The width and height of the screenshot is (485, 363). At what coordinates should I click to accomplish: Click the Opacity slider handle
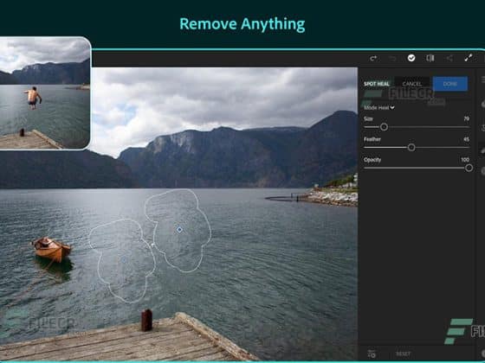[469, 168]
